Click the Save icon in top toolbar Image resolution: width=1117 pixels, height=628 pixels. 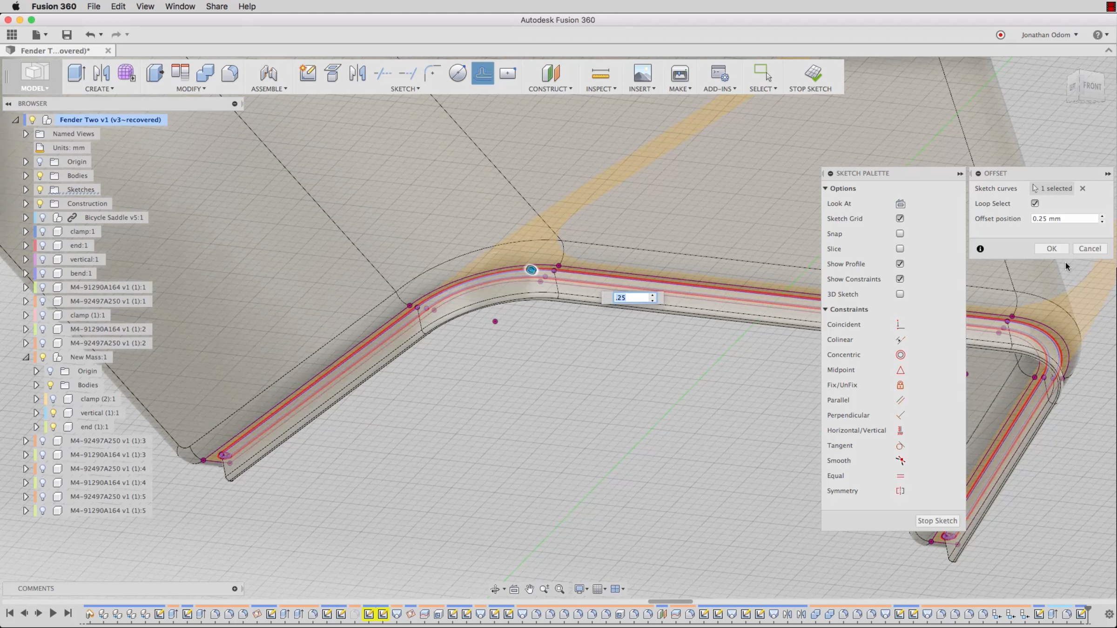[67, 35]
